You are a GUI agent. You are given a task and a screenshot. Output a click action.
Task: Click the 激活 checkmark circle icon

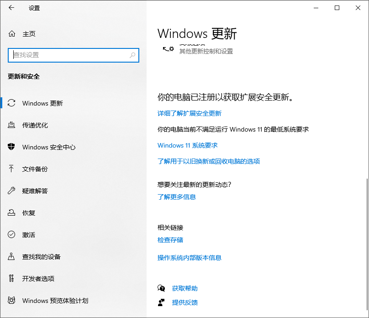point(11,234)
